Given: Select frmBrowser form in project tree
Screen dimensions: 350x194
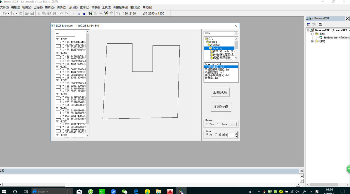Looking at the screenshot, I should 334,38.
